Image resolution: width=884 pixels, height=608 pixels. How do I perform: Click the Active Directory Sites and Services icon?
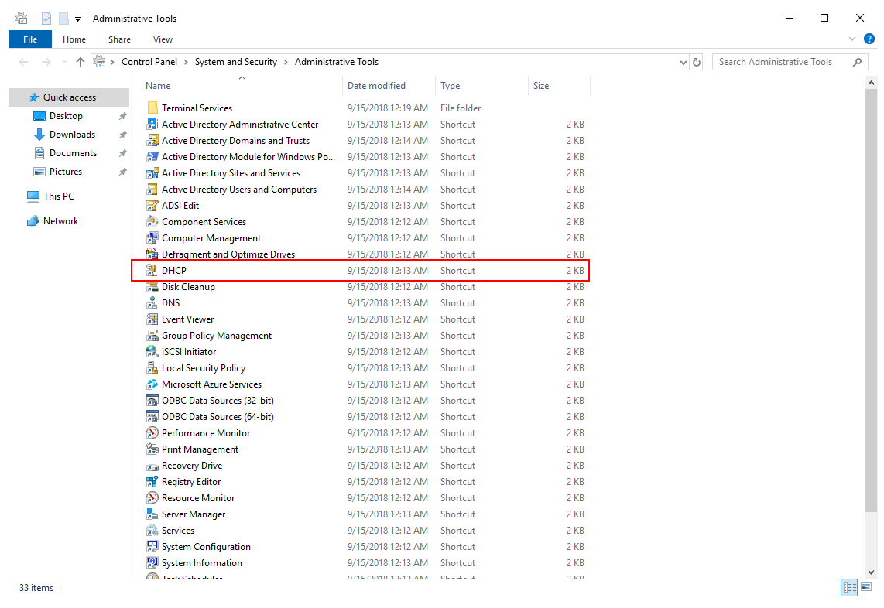click(152, 173)
